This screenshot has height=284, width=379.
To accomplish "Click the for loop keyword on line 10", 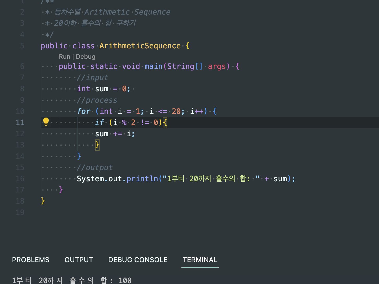I will [84, 111].
